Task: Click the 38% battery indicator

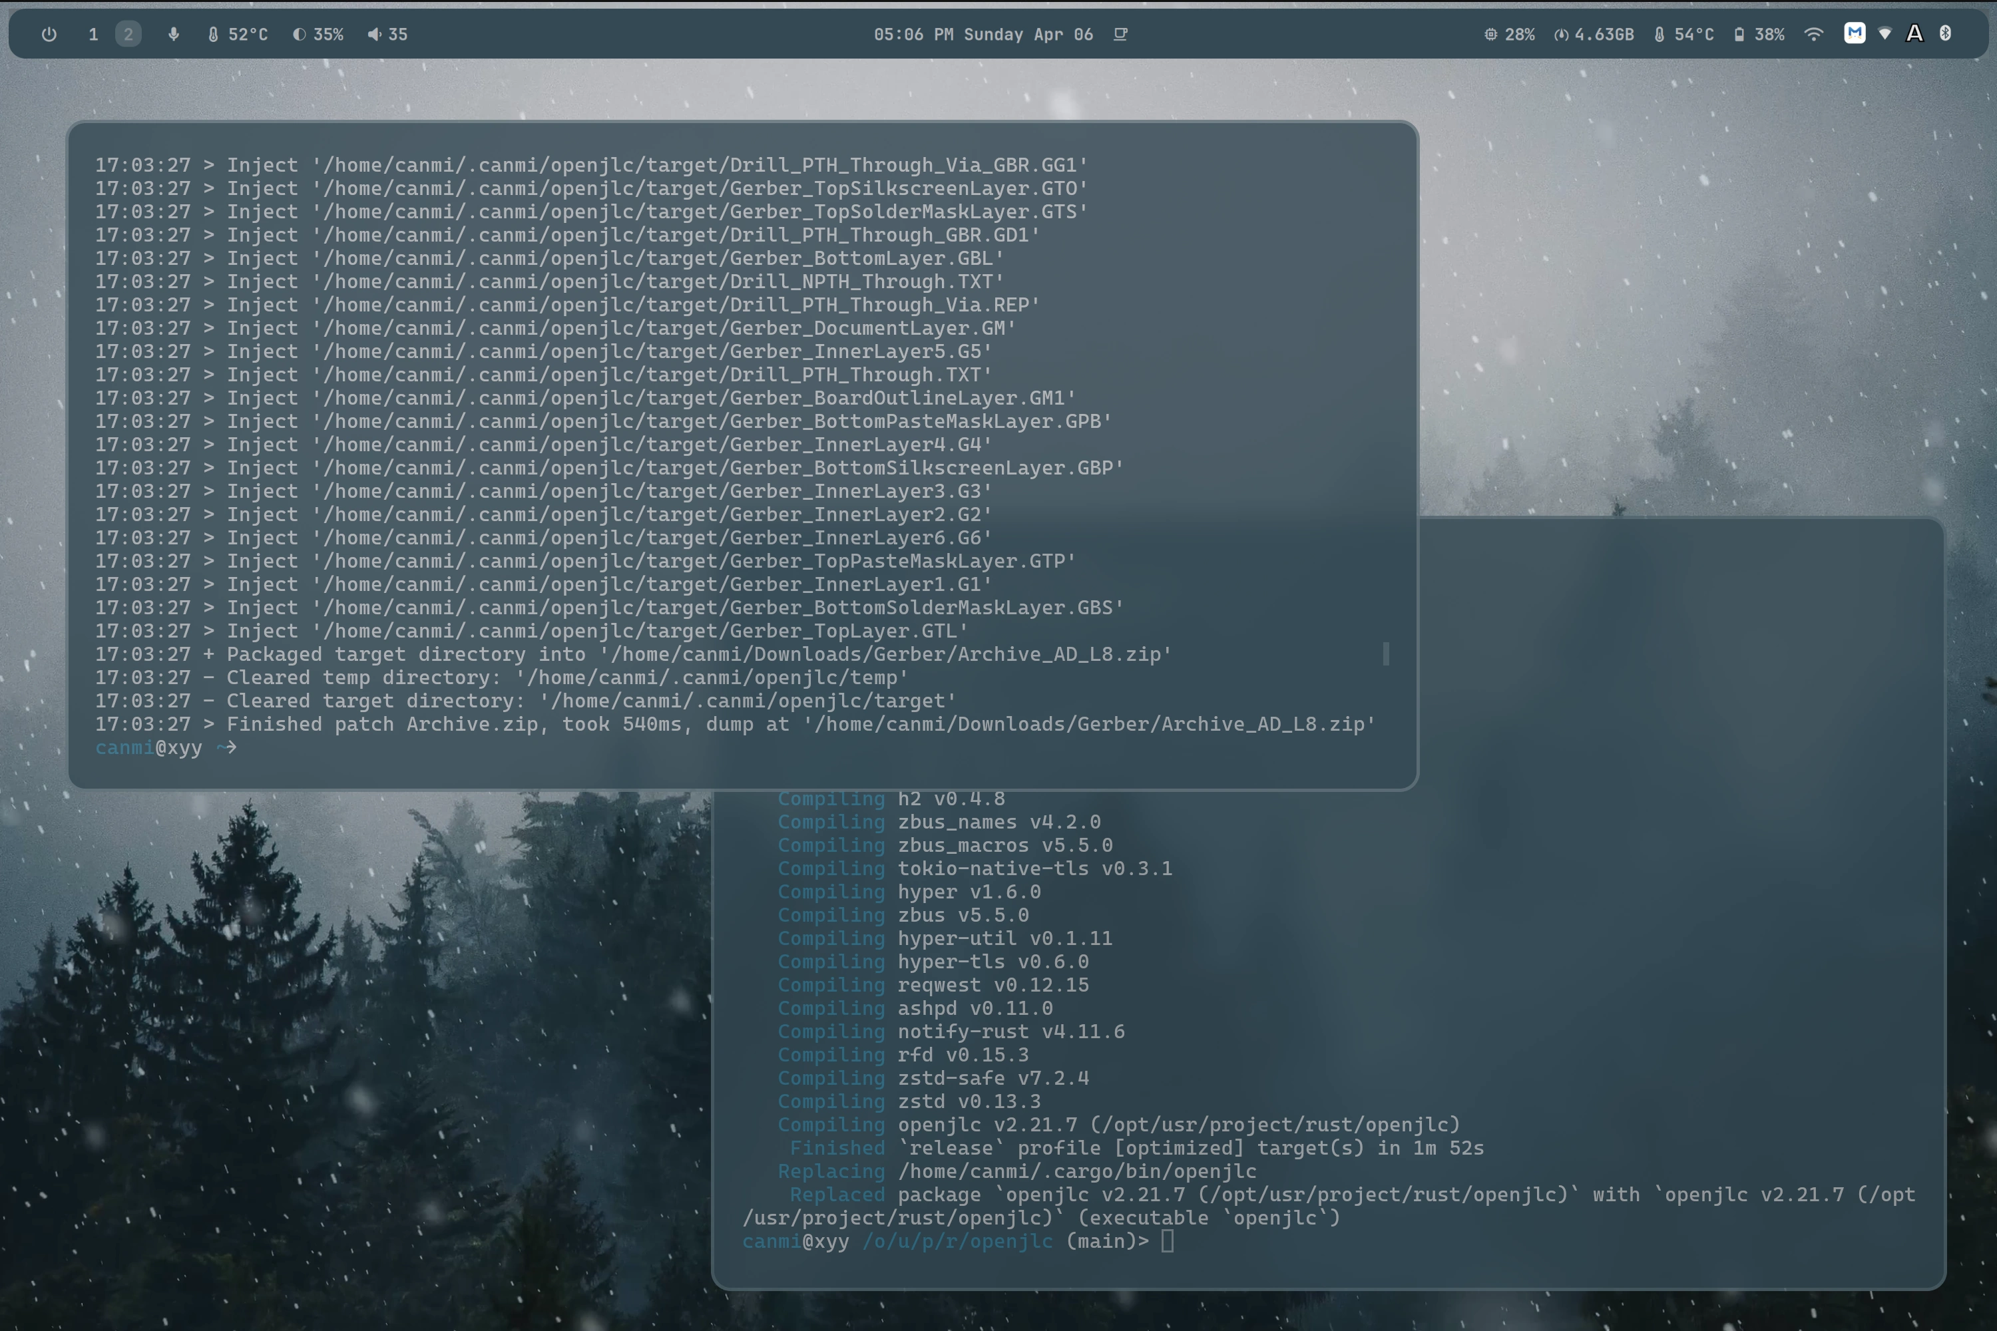Action: click(1759, 34)
